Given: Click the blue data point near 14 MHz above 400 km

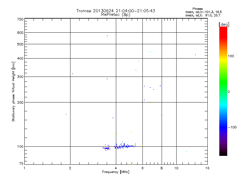Looking at the screenshot, I should [196, 55].
